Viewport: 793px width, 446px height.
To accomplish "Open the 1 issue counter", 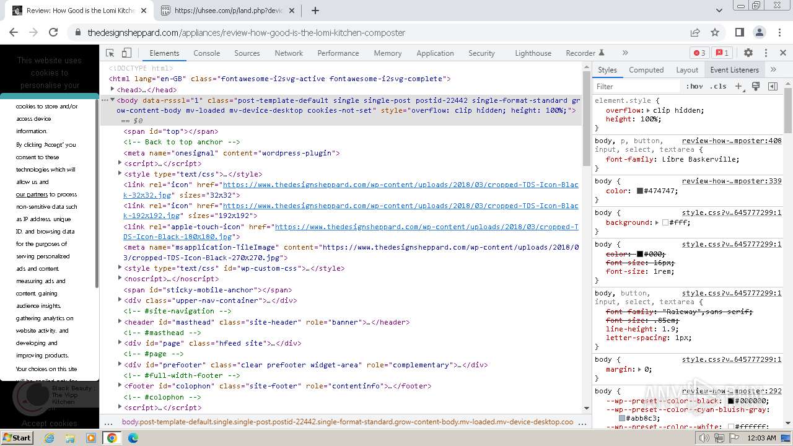I will tap(721, 53).
